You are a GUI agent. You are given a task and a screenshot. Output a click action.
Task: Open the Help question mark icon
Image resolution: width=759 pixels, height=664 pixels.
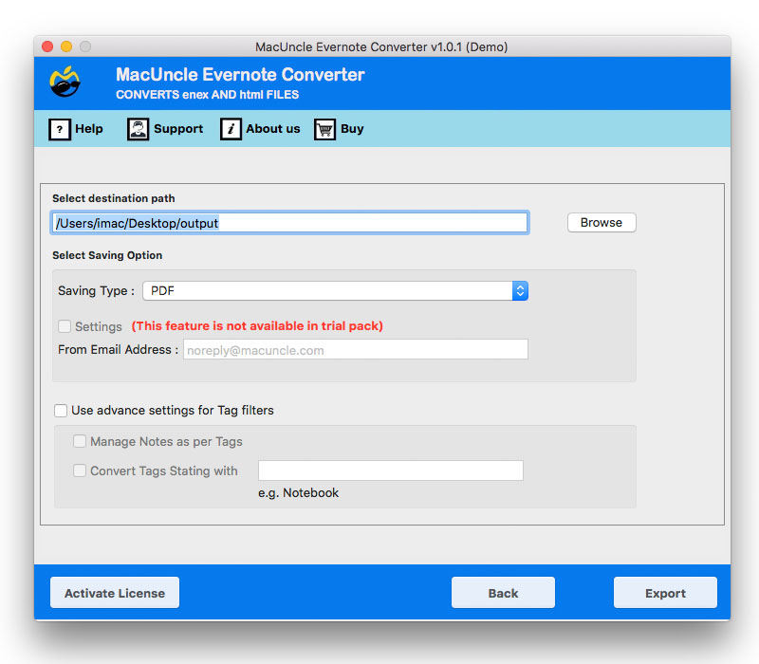pyautogui.click(x=59, y=128)
